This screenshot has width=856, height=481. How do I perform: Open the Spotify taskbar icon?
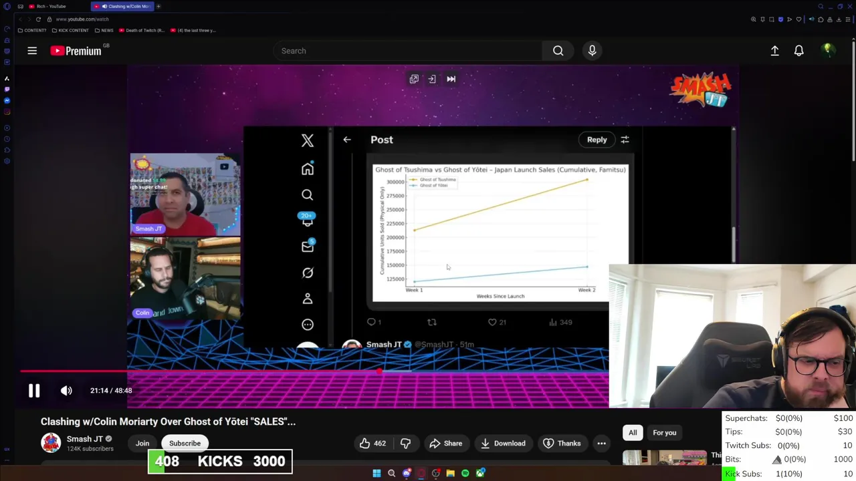(x=465, y=474)
